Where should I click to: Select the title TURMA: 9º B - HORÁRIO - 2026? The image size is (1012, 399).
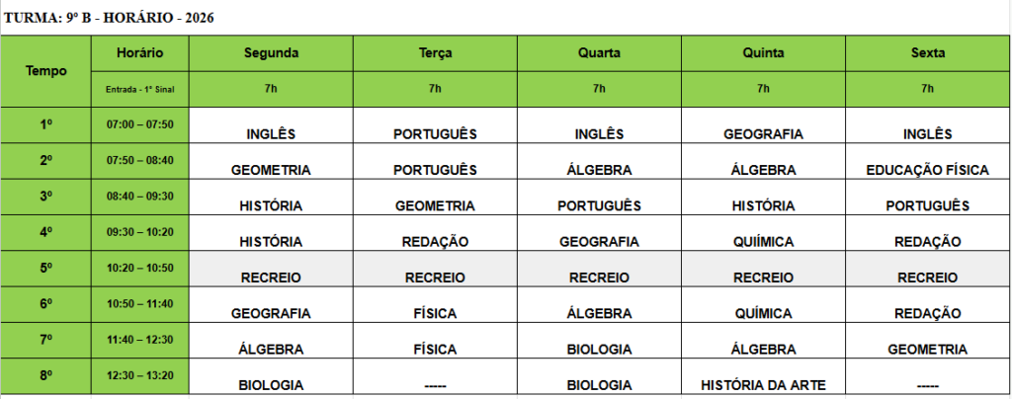tap(109, 18)
